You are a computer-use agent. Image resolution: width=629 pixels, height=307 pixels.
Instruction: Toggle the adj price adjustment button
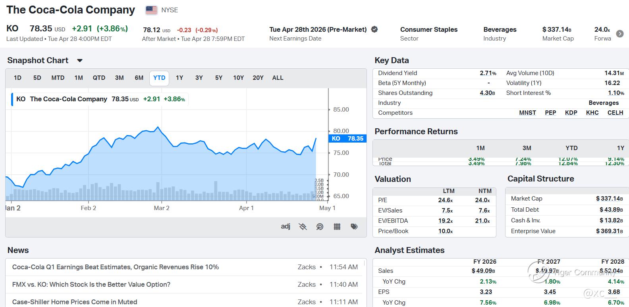pos(285,226)
